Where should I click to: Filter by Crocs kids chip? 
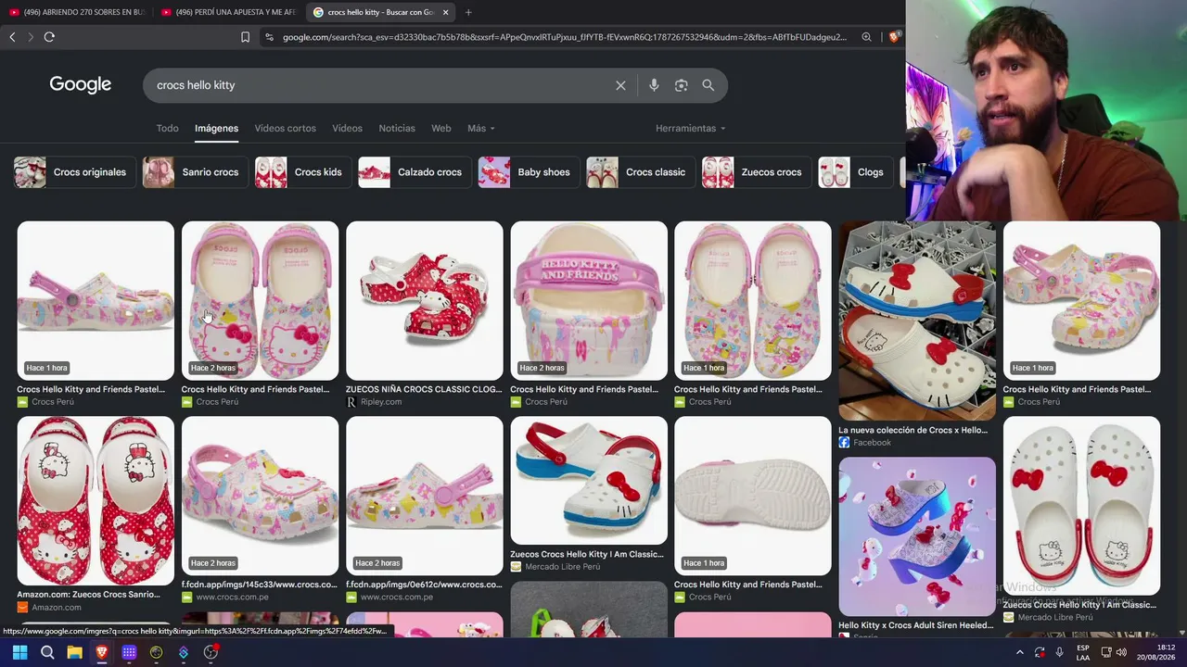[305, 172]
